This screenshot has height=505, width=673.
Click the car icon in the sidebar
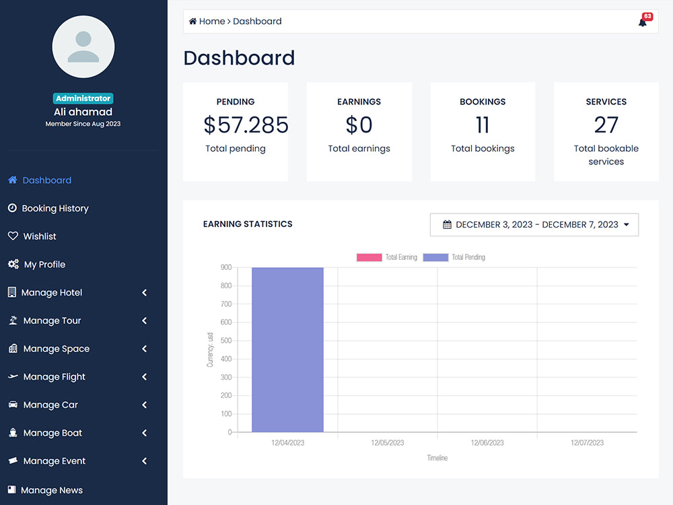[x=12, y=405]
